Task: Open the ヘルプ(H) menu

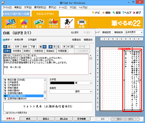Action: coord(83,8)
